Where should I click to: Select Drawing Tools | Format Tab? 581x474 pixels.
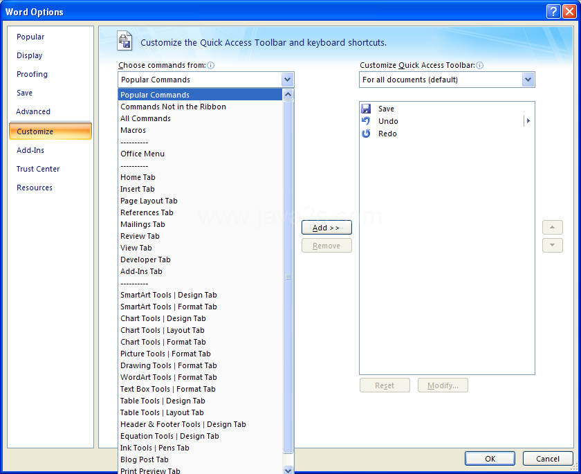[x=200, y=366]
